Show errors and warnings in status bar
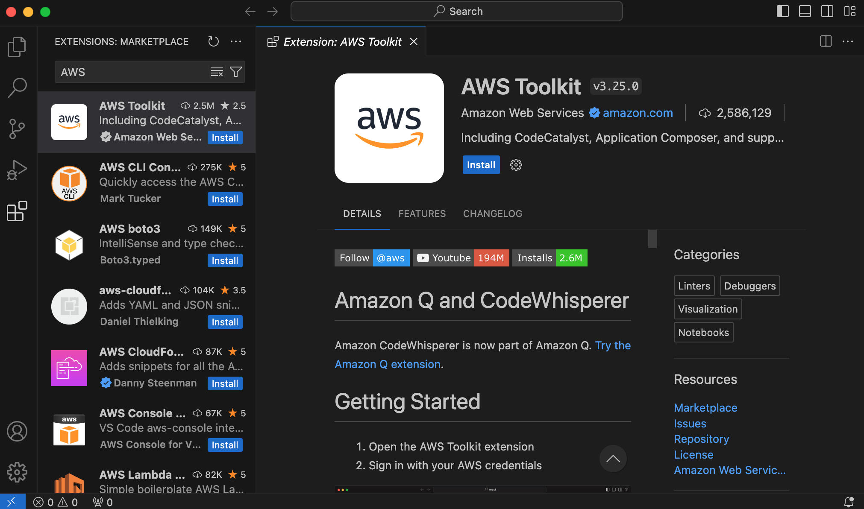The image size is (864, 509). (x=56, y=502)
